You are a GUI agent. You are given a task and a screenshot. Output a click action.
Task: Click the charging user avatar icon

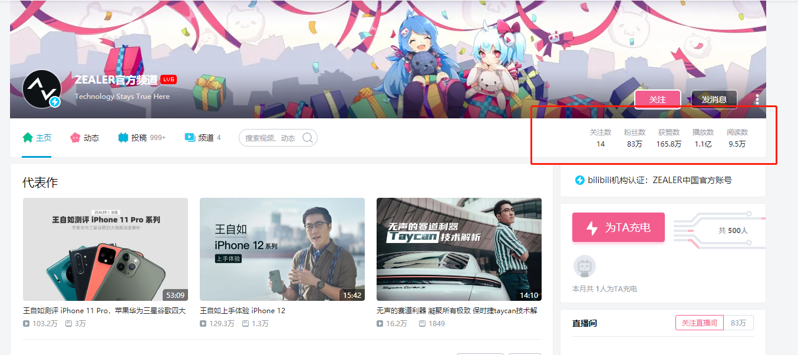pyautogui.click(x=584, y=267)
